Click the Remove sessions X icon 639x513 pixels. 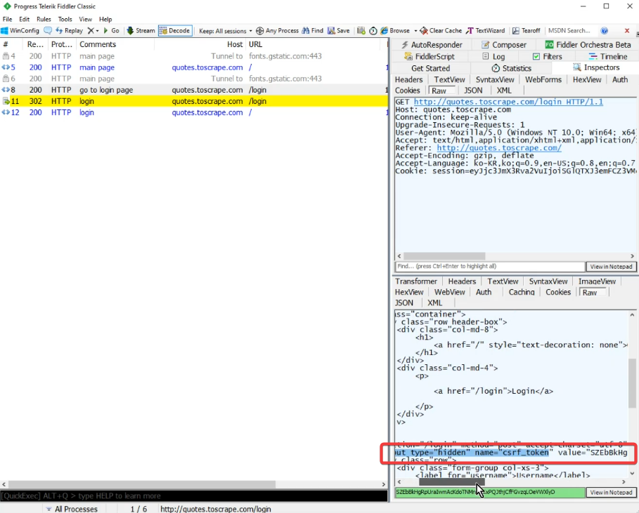coord(91,30)
